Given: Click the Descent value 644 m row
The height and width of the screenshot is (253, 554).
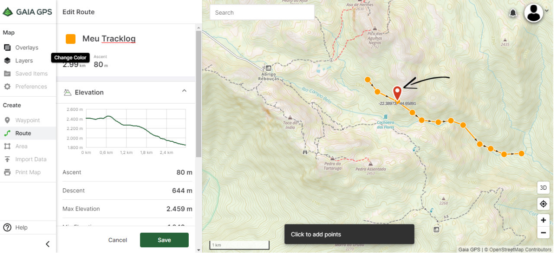Looking at the screenshot, I should coord(127,191).
